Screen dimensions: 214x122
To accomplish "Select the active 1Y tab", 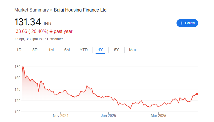I will tap(100, 50).
